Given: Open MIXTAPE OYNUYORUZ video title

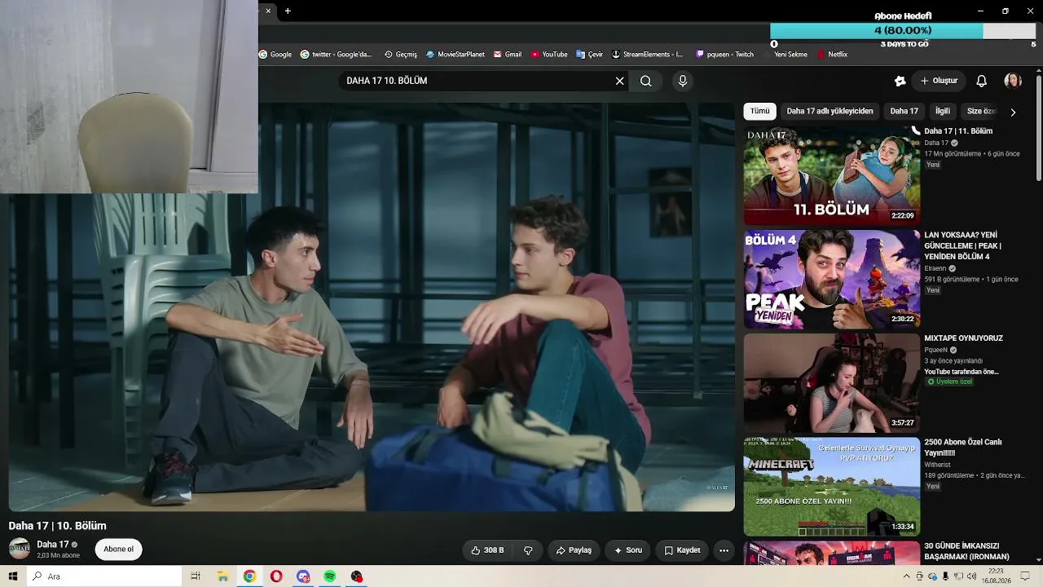Looking at the screenshot, I should coord(963,338).
